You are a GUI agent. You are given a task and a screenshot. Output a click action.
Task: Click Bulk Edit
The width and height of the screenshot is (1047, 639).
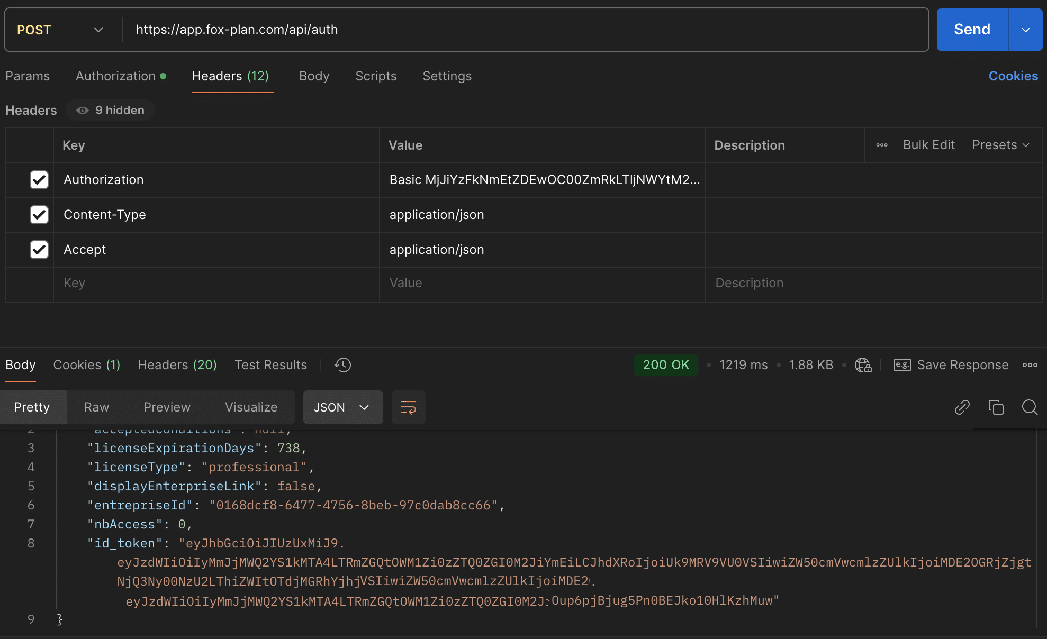(929, 145)
